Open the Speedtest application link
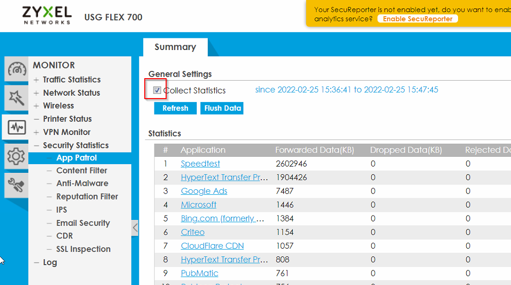 click(x=200, y=164)
